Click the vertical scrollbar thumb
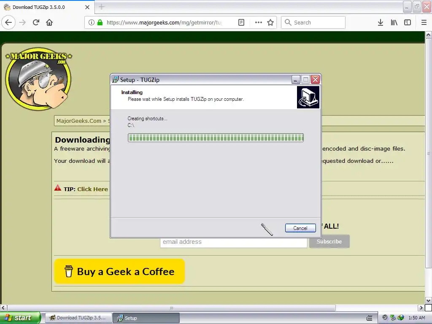432x324 pixels. 428,153
